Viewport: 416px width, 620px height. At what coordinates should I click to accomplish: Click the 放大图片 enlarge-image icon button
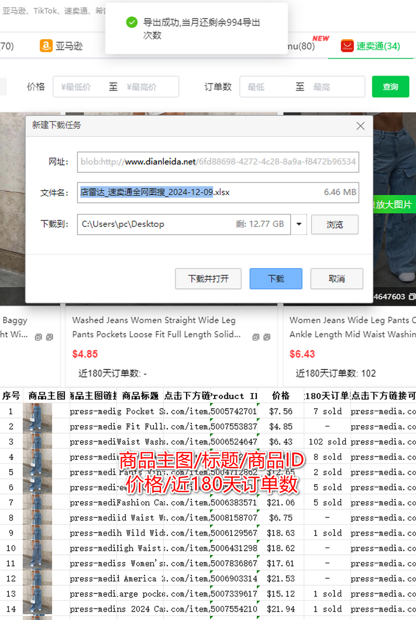(x=398, y=205)
